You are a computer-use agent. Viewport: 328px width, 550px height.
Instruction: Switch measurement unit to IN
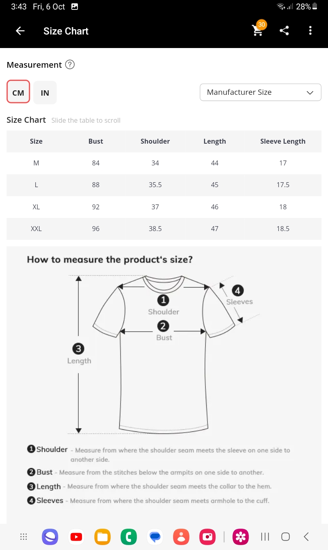(x=45, y=92)
